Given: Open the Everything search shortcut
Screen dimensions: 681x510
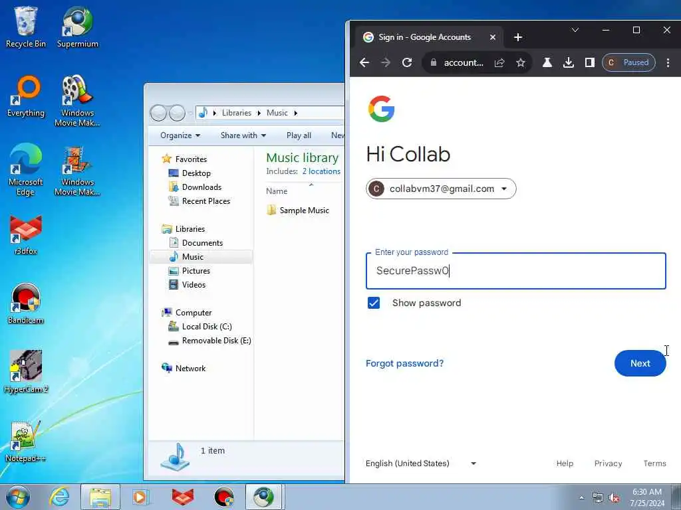Looking at the screenshot, I should click(26, 96).
